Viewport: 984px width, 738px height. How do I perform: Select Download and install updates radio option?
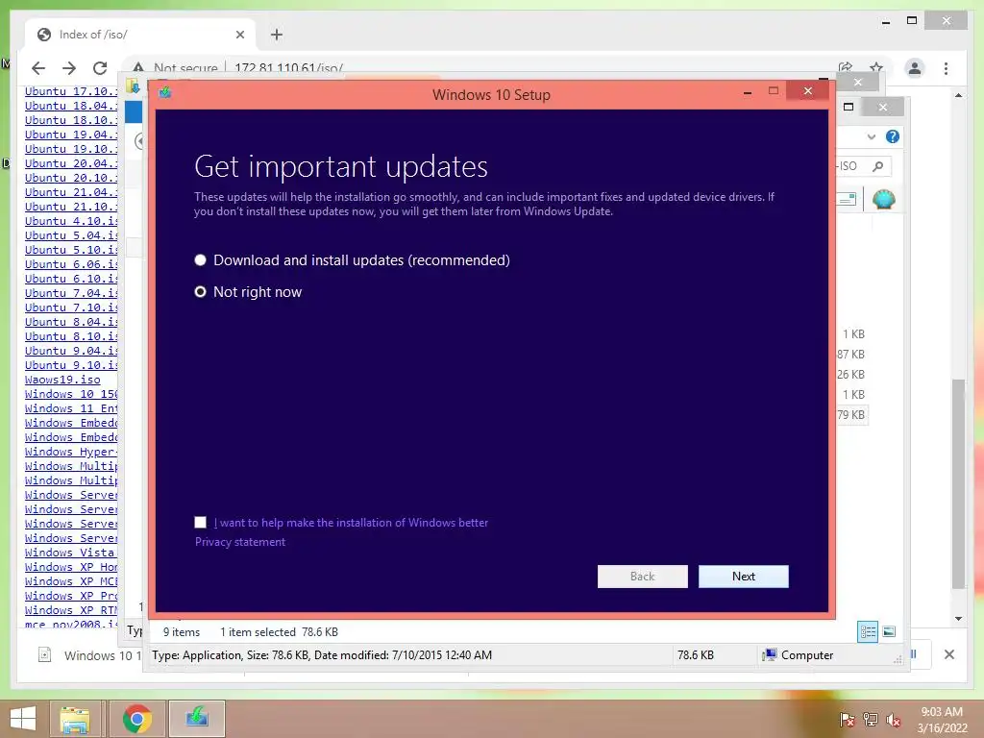tap(200, 259)
